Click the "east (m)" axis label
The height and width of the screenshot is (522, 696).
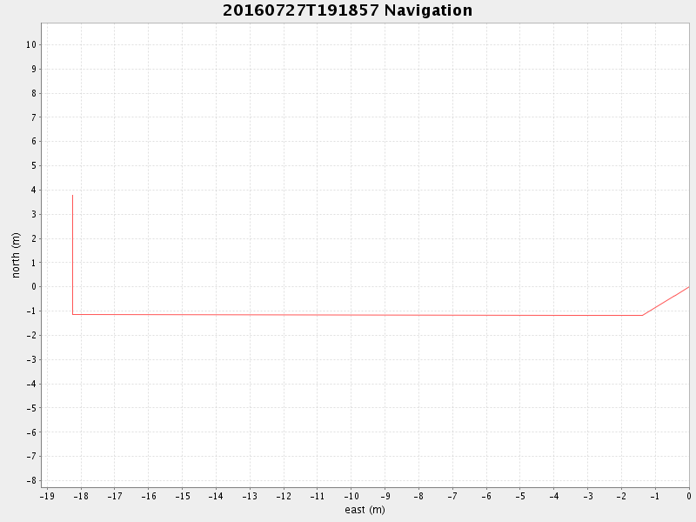pyautogui.click(x=365, y=510)
